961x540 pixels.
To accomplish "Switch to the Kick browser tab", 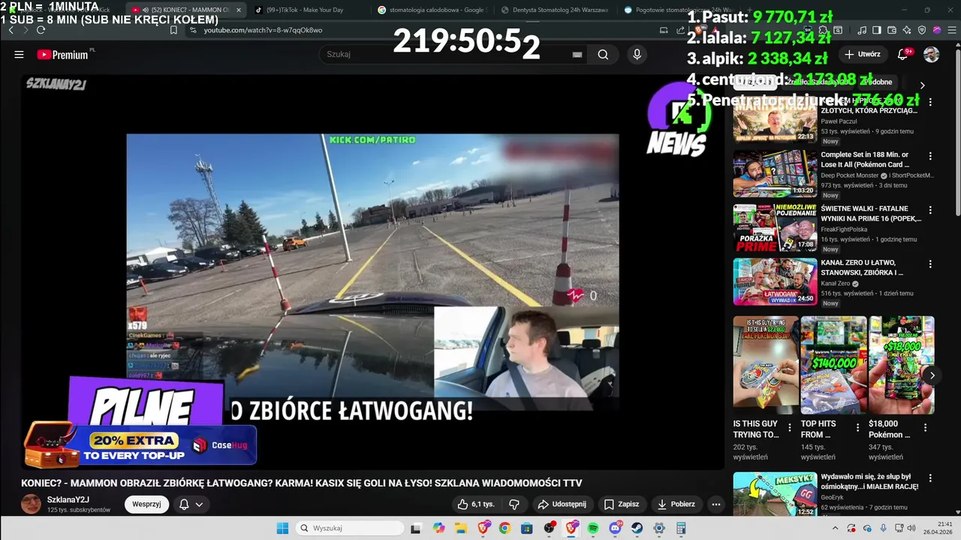I will point(64,10).
